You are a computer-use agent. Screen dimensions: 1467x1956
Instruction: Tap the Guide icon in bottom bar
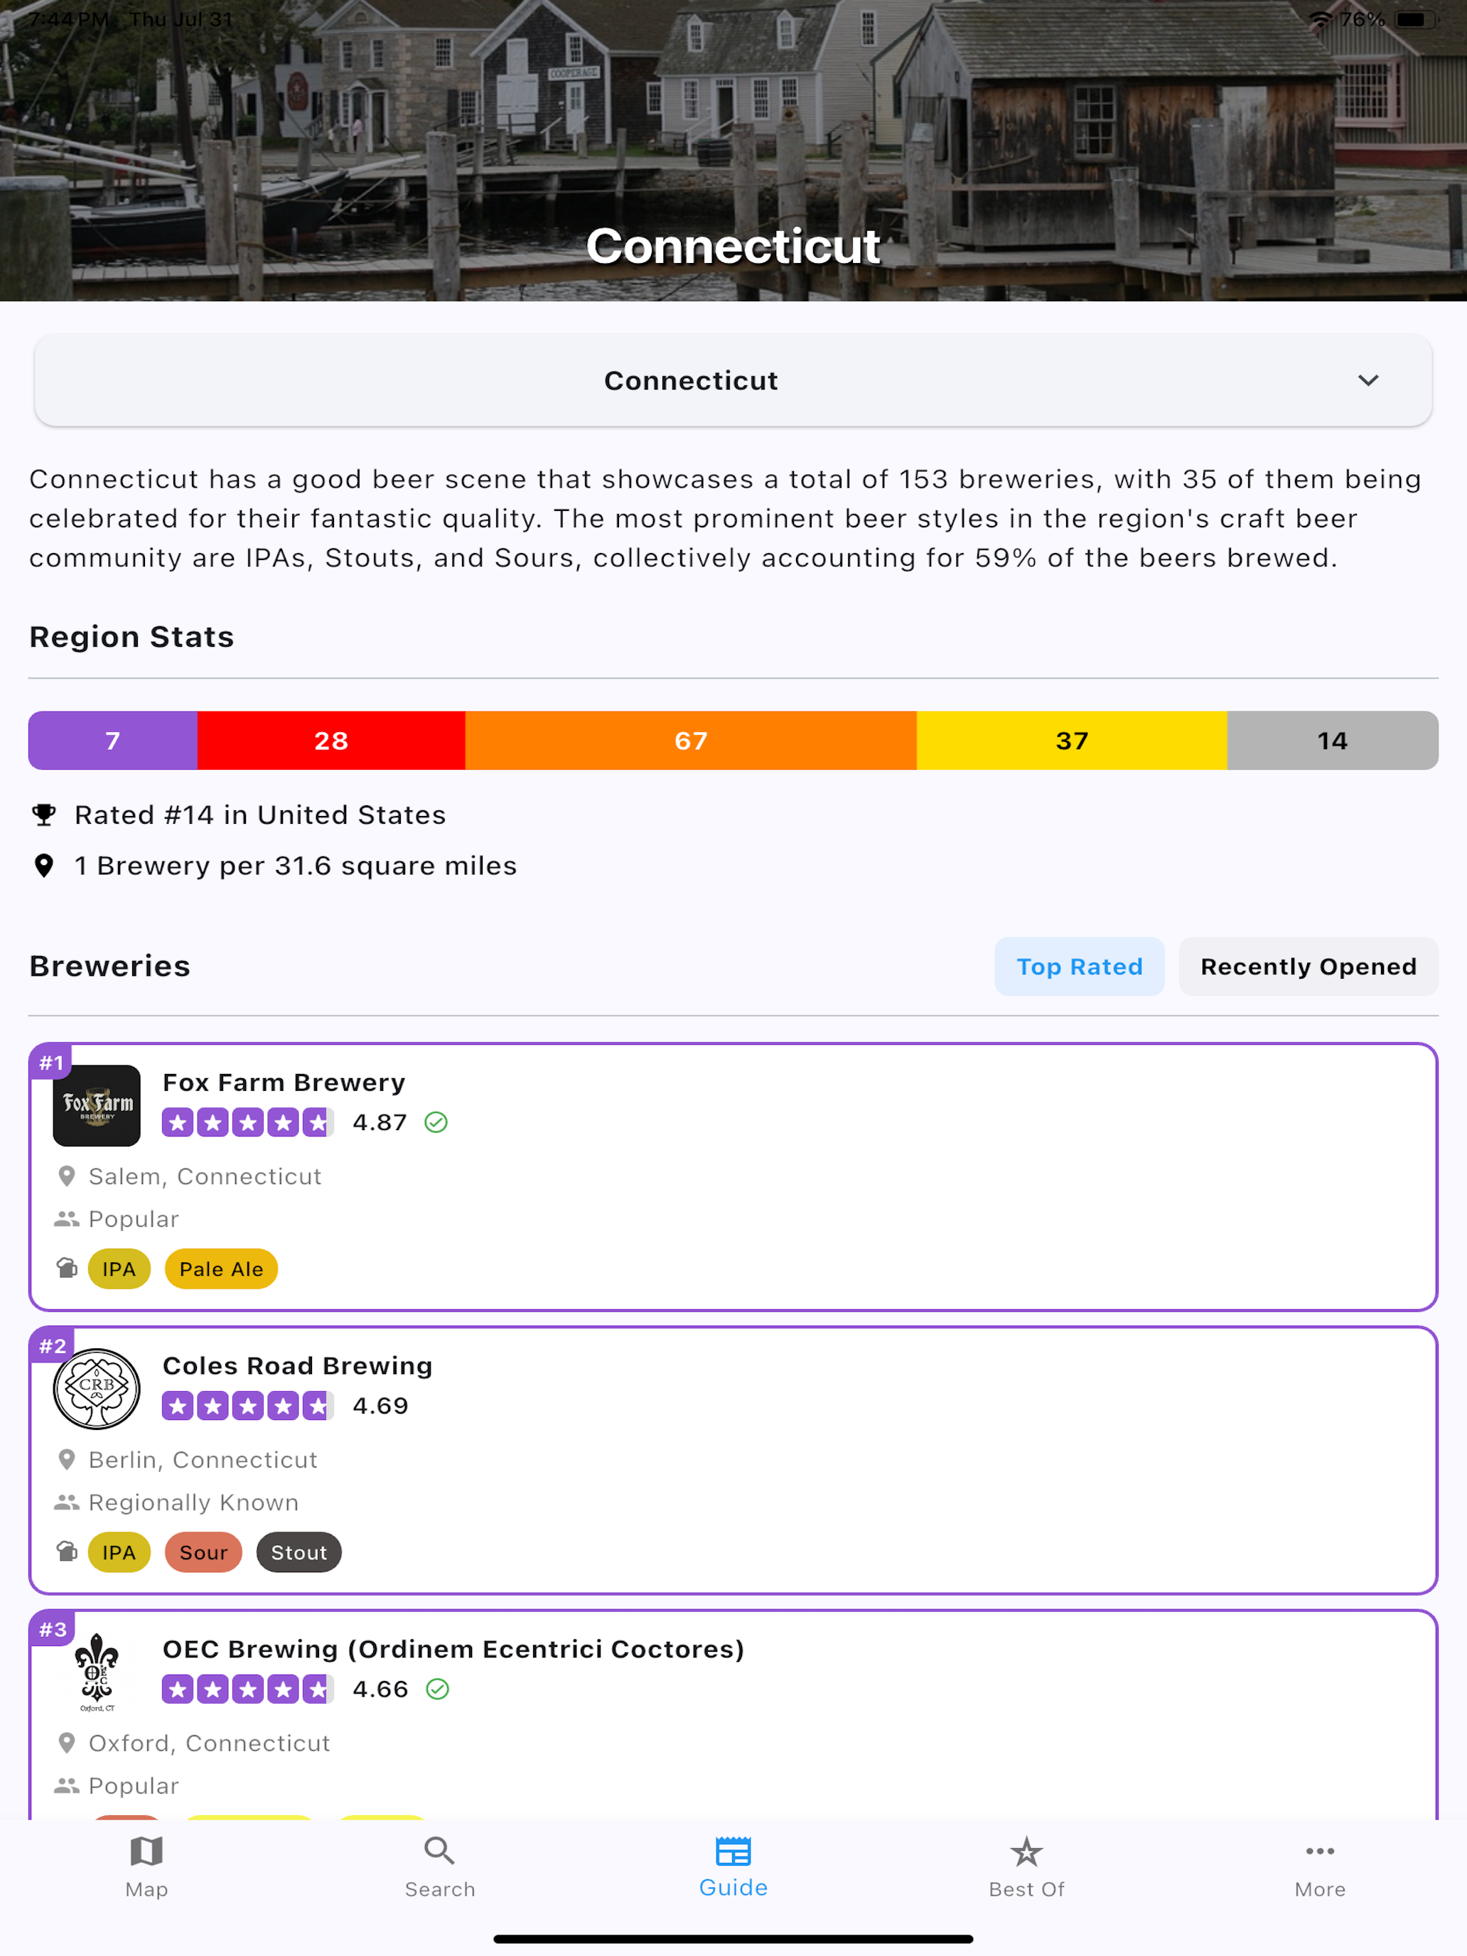point(733,1850)
